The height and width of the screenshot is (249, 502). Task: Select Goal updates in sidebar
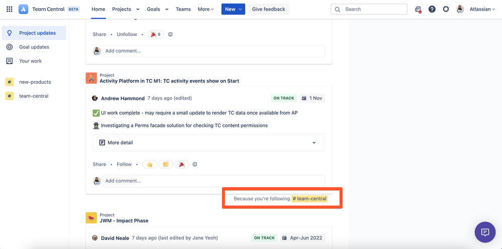coord(34,47)
